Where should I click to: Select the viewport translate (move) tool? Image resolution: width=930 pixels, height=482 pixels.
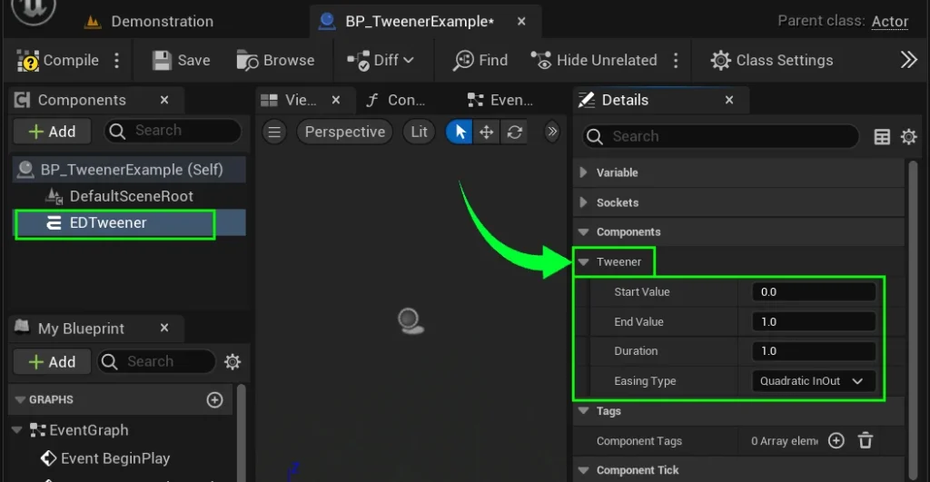coord(487,133)
